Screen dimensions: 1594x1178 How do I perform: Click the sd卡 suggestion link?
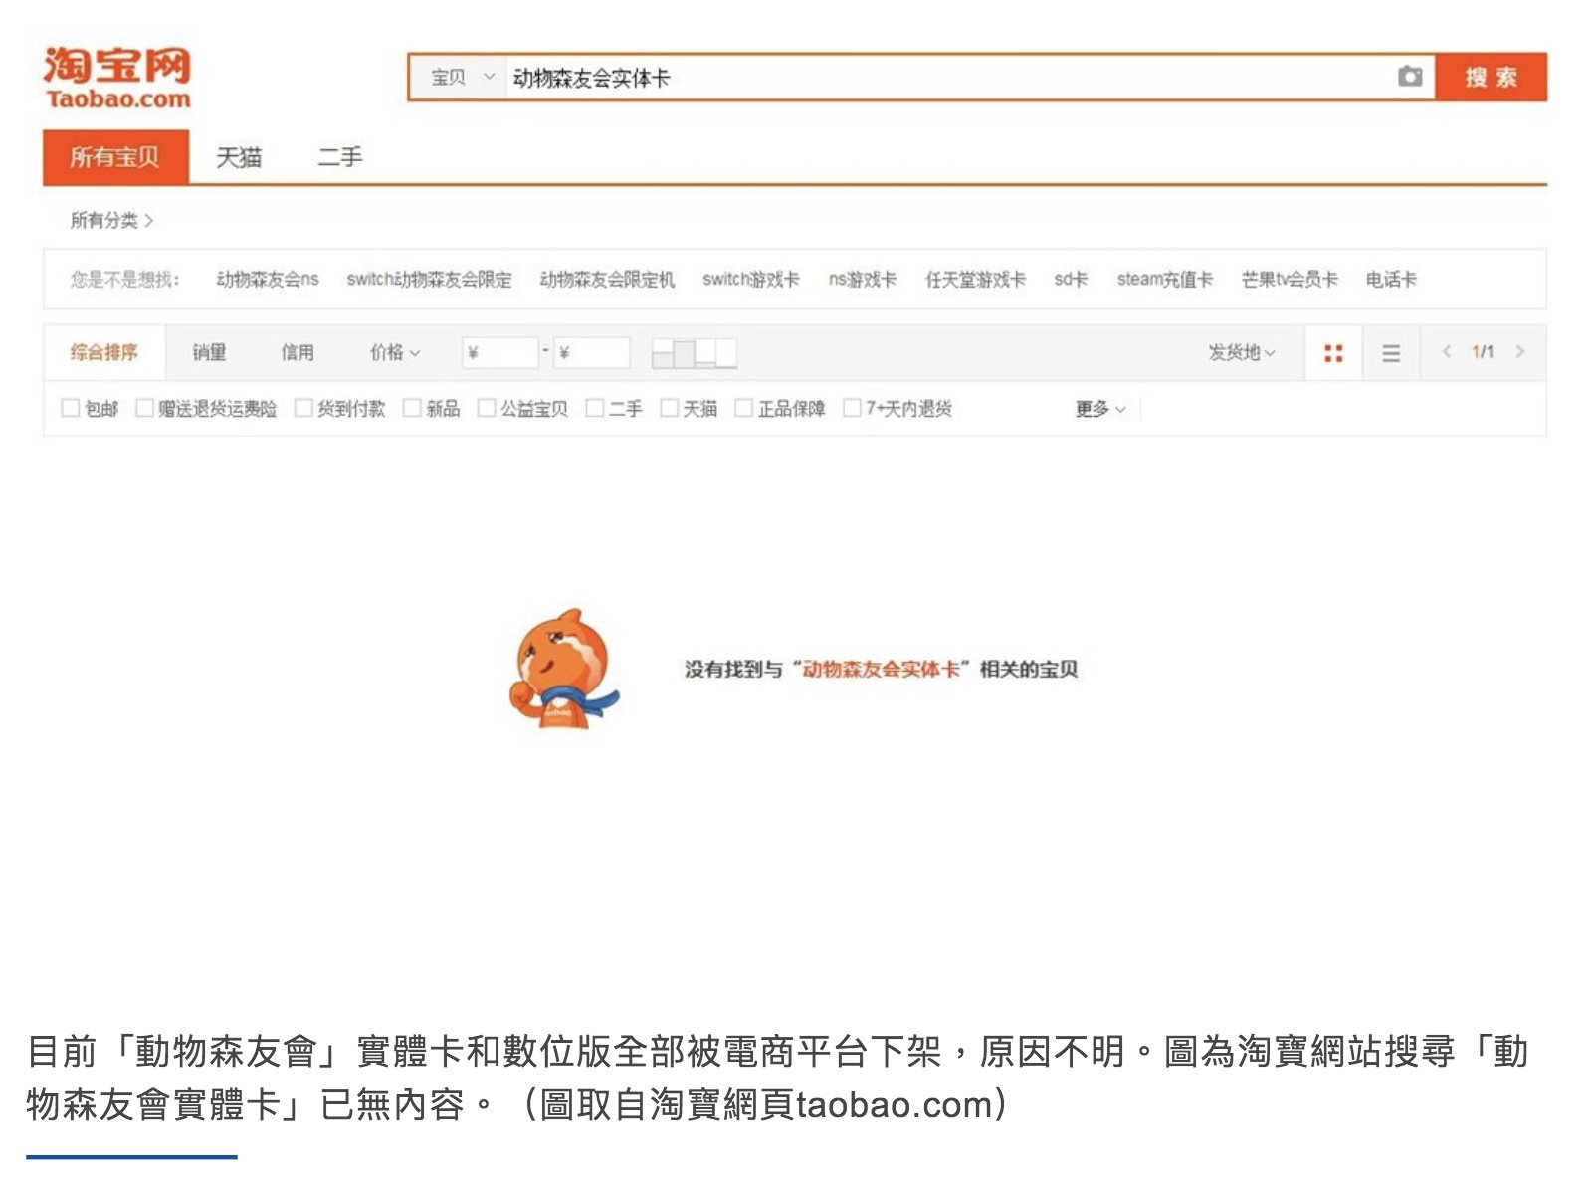click(1071, 280)
